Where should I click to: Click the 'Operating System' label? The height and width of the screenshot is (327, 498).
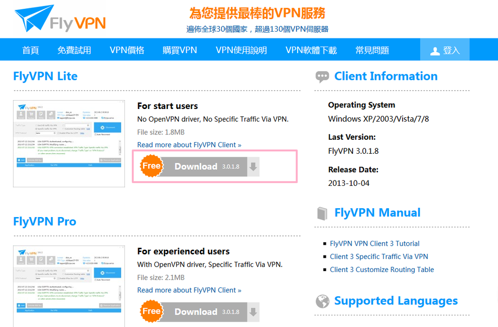coord(361,105)
